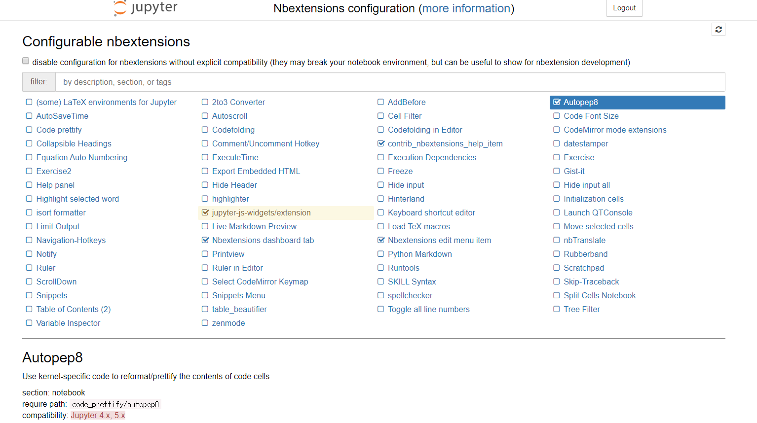The width and height of the screenshot is (757, 423).
Task: Select the 2to3 Converter extension
Action: pos(238,102)
